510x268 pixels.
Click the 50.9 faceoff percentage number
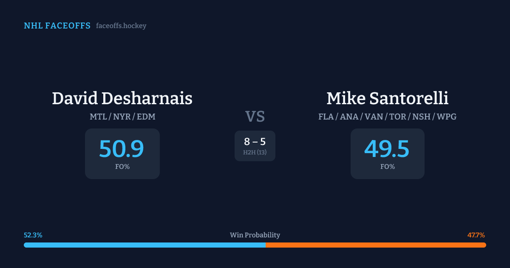(x=122, y=149)
